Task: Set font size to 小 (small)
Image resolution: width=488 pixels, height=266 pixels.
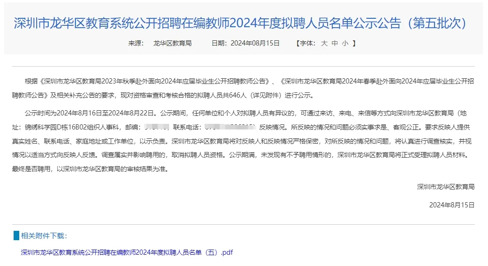Action: point(345,43)
